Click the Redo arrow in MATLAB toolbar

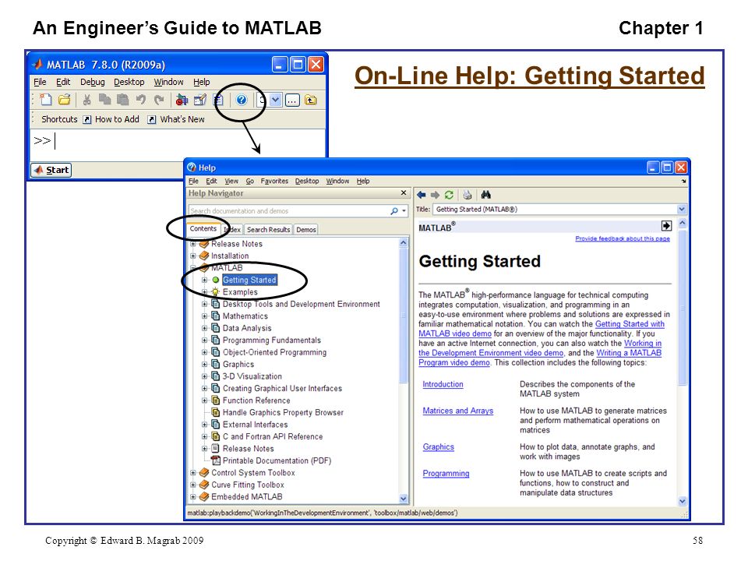tap(159, 100)
